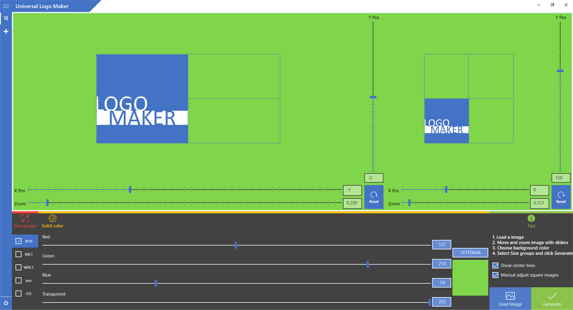
Task: Click right panel X Pos slider handle
Action: (446, 190)
